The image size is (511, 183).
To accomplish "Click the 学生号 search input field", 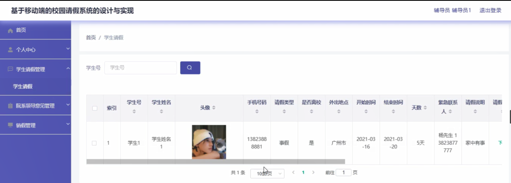I will coord(141,68).
